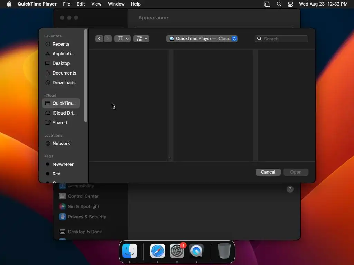Open System Settings from the Dock

177,251
